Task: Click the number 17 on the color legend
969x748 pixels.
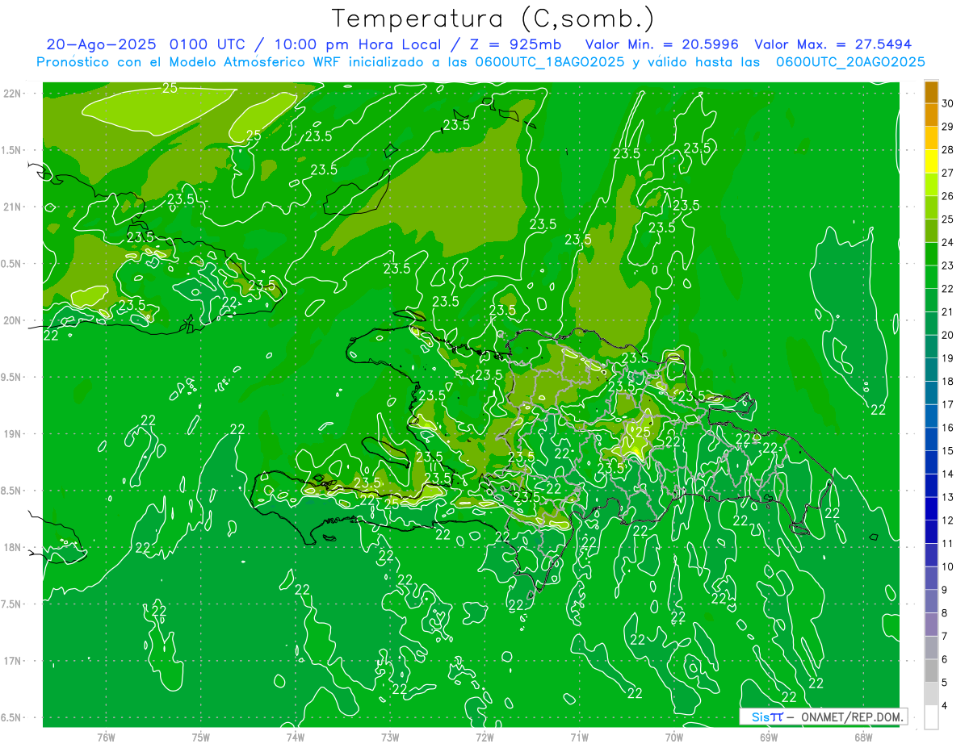Action: click(x=948, y=404)
